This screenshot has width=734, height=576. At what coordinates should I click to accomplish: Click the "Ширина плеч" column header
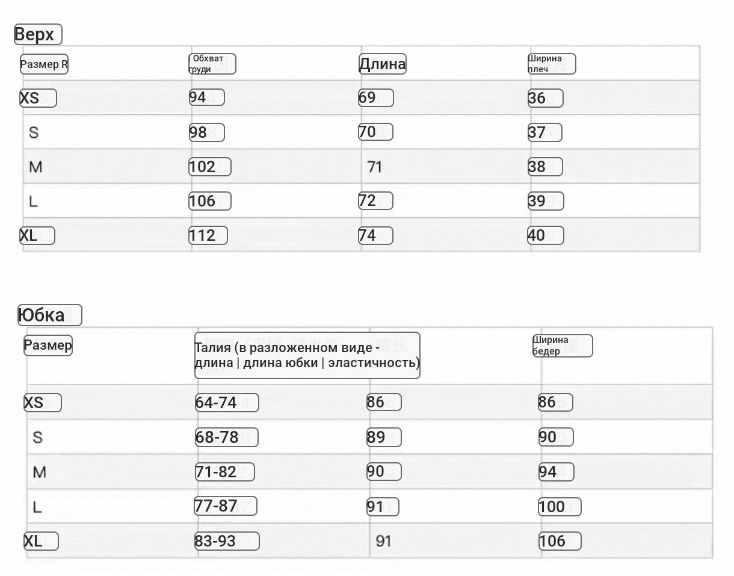(x=551, y=64)
